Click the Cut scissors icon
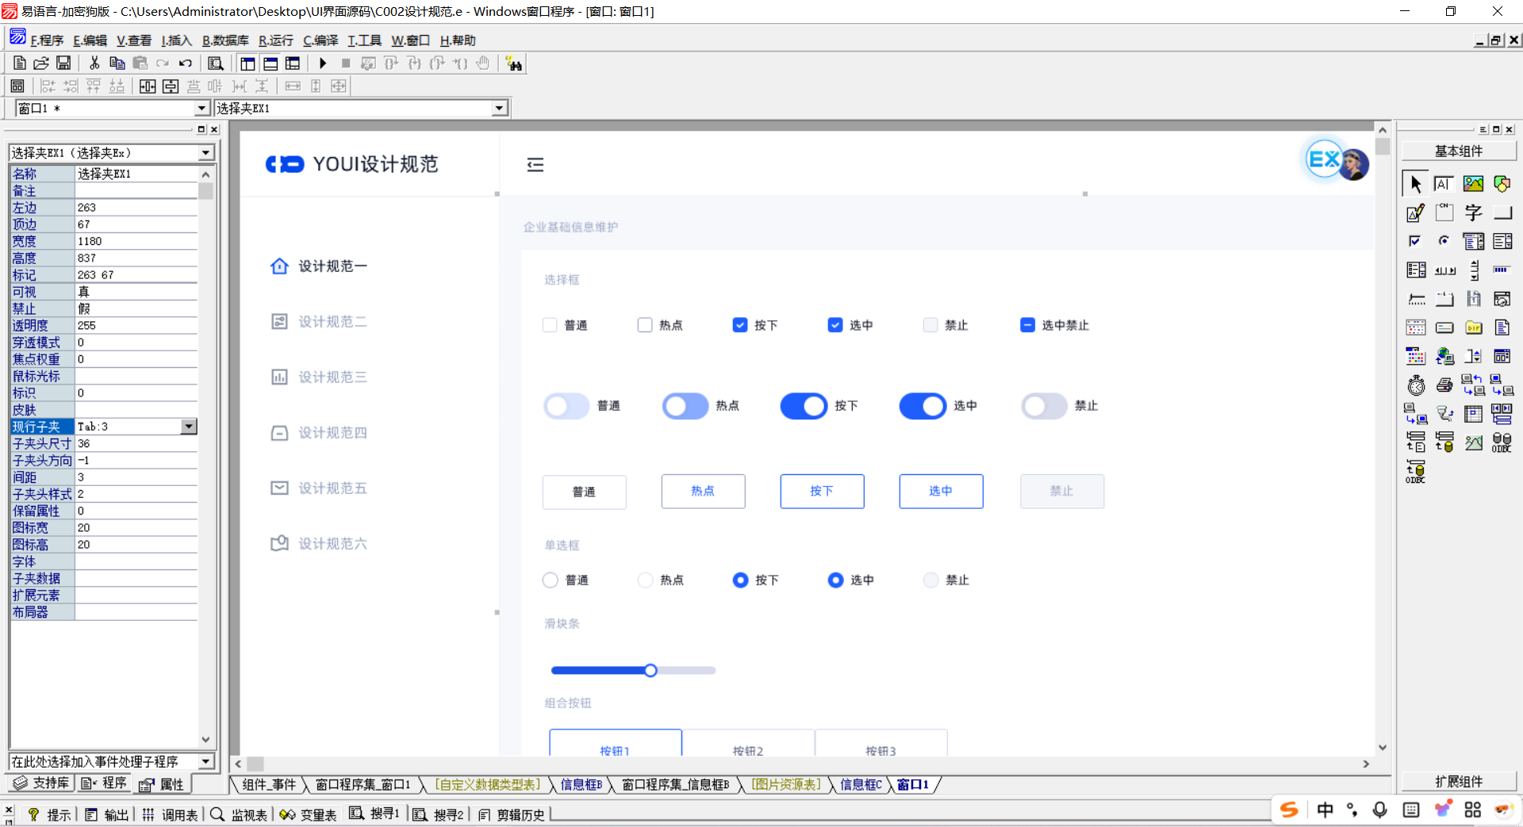The height and width of the screenshot is (827, 1523). click(x=94, y=63)
